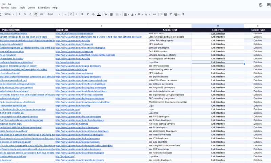This screenshot has width=271, height=163.
Task: Select column D header
Action: click(218, 26)
